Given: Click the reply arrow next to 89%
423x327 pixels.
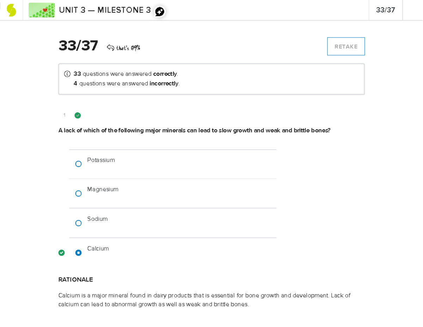Looking at the screenshot, I should (x=110, y=48).
